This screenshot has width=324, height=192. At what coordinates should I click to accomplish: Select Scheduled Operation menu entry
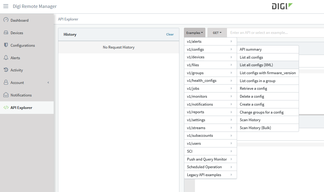pyautogui.click(x=210, y=167)
